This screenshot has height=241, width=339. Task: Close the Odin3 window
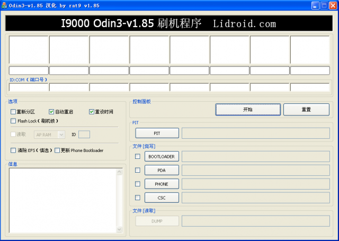[x=333, y=6]
